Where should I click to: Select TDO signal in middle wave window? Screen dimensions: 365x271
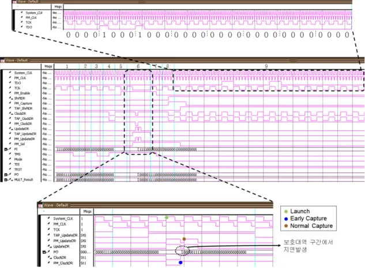click(x=17, y=83)
